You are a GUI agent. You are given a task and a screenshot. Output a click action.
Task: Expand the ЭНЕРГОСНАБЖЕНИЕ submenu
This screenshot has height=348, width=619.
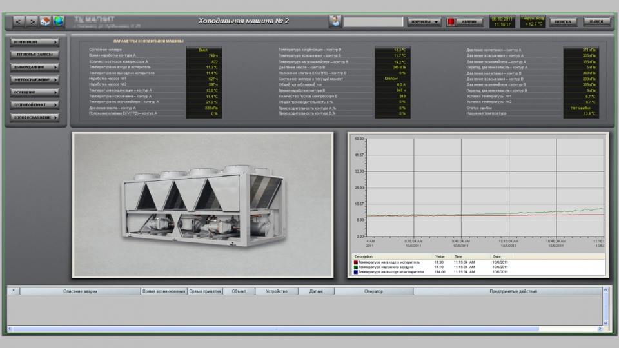(35, 80)
